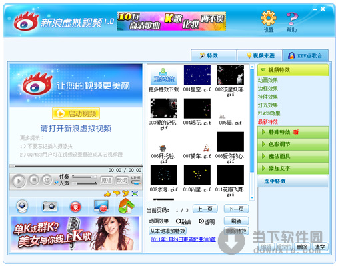The image size is (338, 266).
Task: Click the playback progress bar
Action: (76, 166)
